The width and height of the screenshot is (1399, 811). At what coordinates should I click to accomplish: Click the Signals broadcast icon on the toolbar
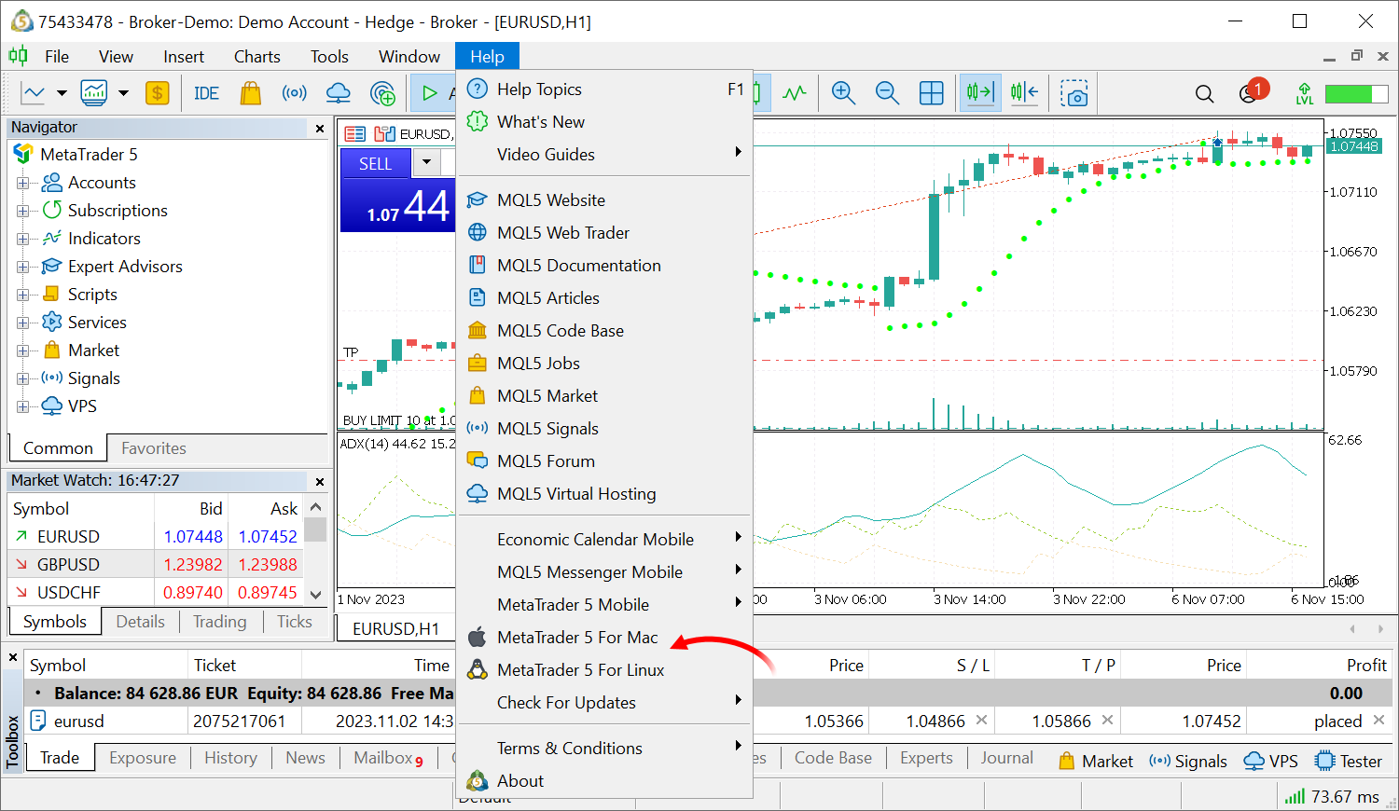pos(294,92)
